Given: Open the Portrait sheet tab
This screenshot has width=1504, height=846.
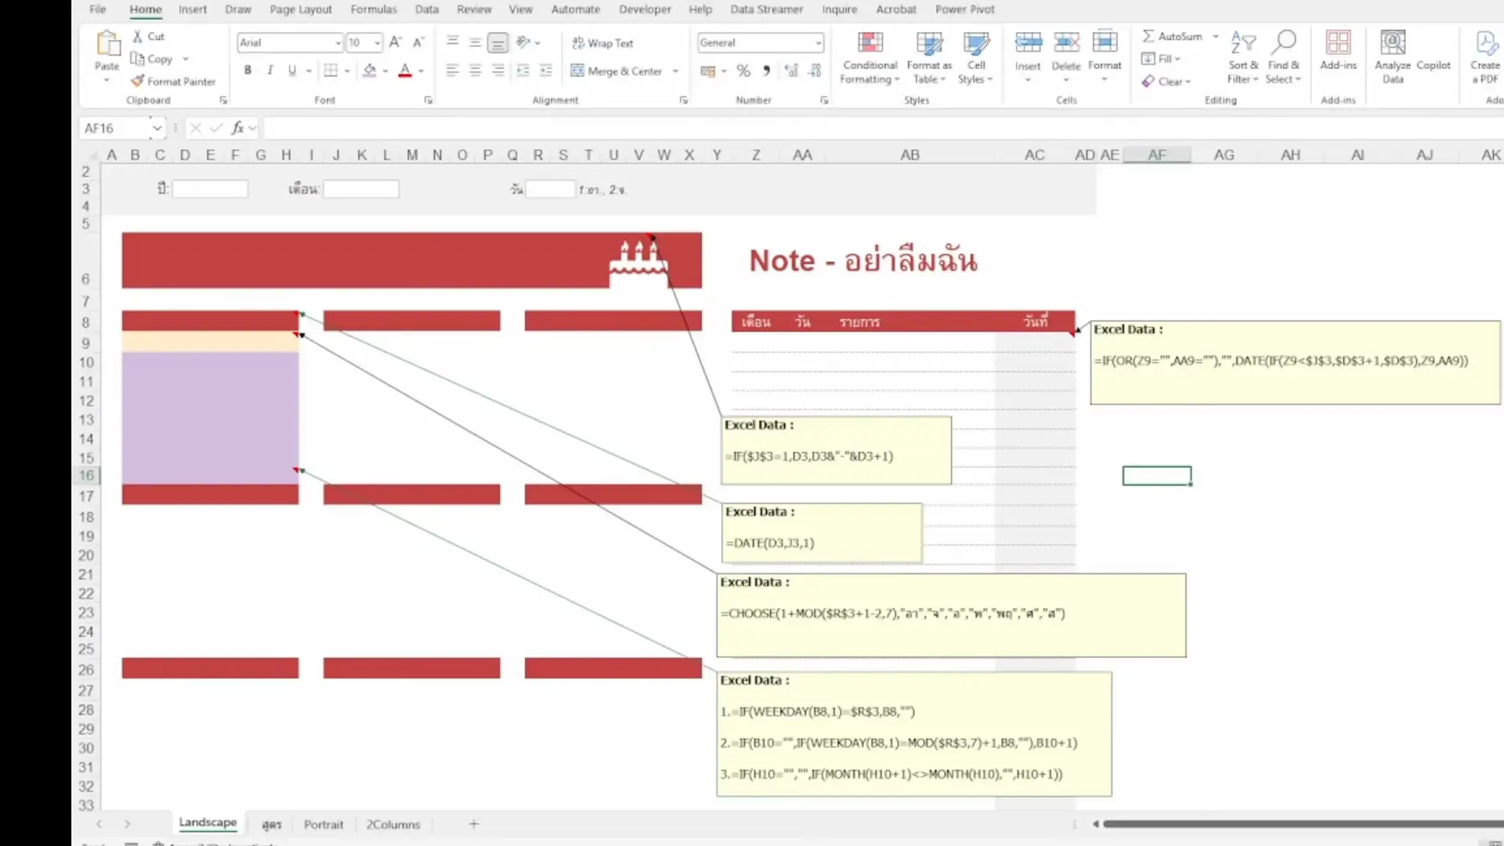Looking at the screenshot, I should tap(324, 824).
